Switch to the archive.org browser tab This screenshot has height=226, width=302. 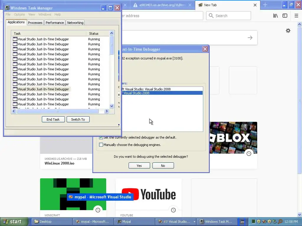(162, 5)
